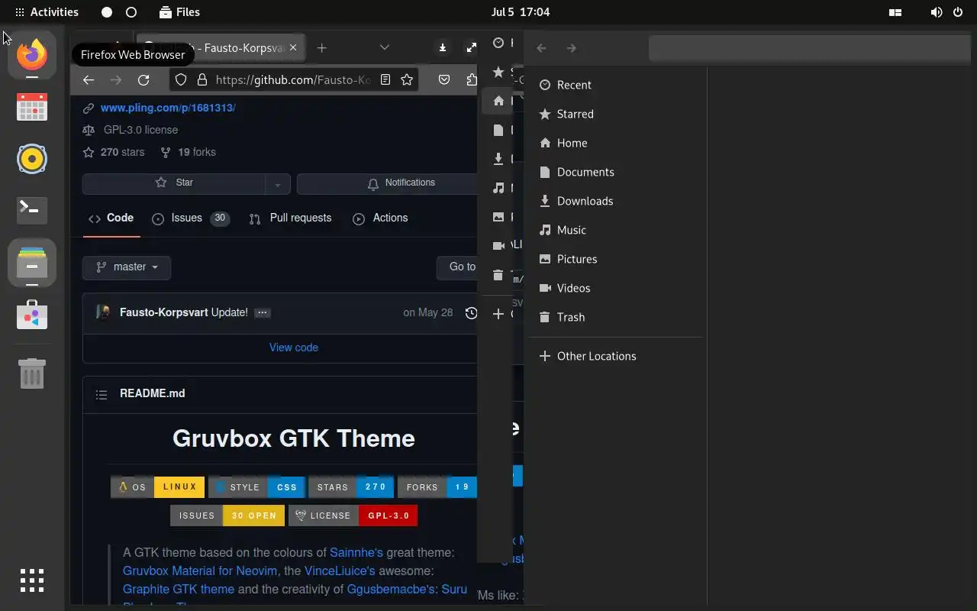Show all applications grid

click(32, 580)
